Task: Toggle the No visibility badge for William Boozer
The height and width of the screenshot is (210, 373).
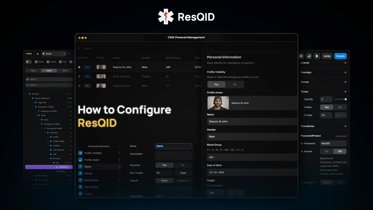Action: coord(87,86)
